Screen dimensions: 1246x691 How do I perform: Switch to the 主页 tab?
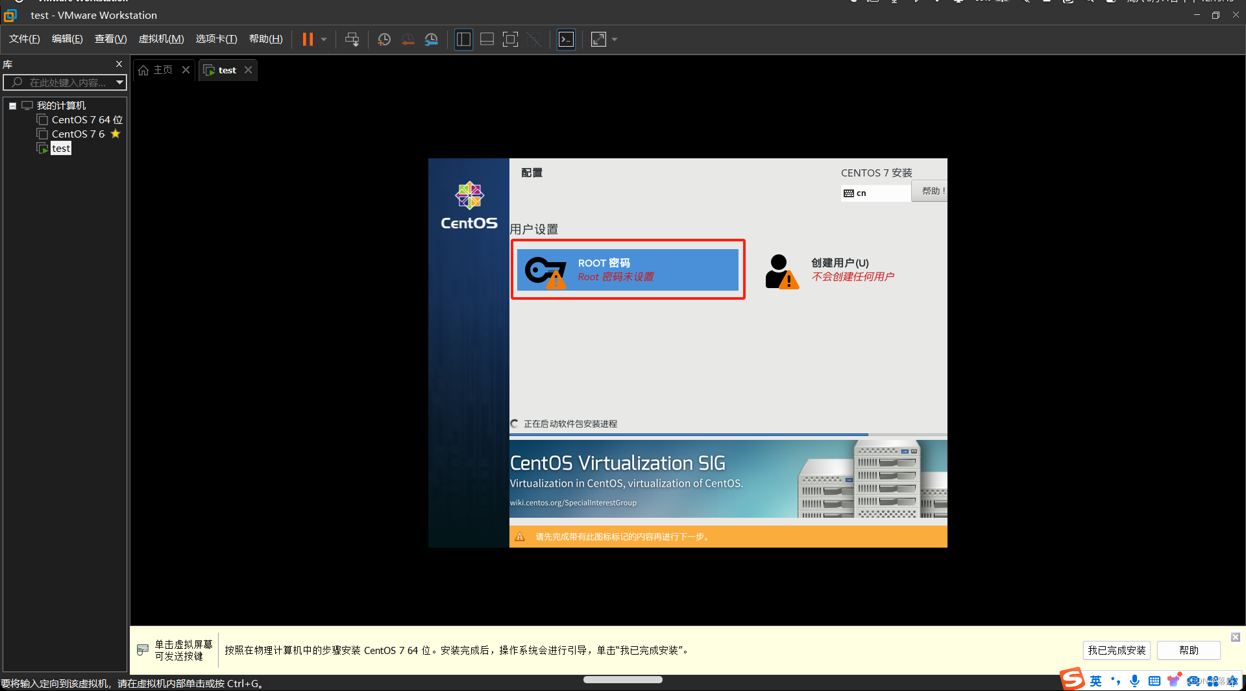click(x=162, y=70)
